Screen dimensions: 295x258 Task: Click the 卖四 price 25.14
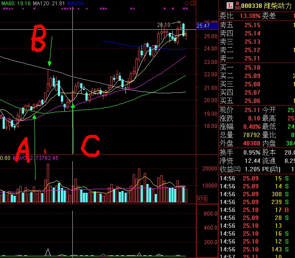tap(252, 33)
